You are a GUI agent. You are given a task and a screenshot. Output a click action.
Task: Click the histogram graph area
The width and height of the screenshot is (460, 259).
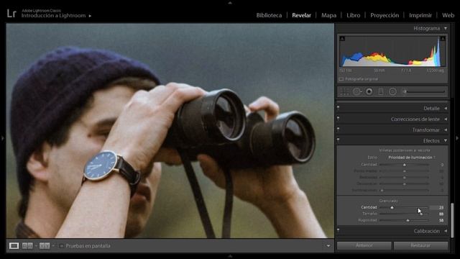[x=392, y=51]
